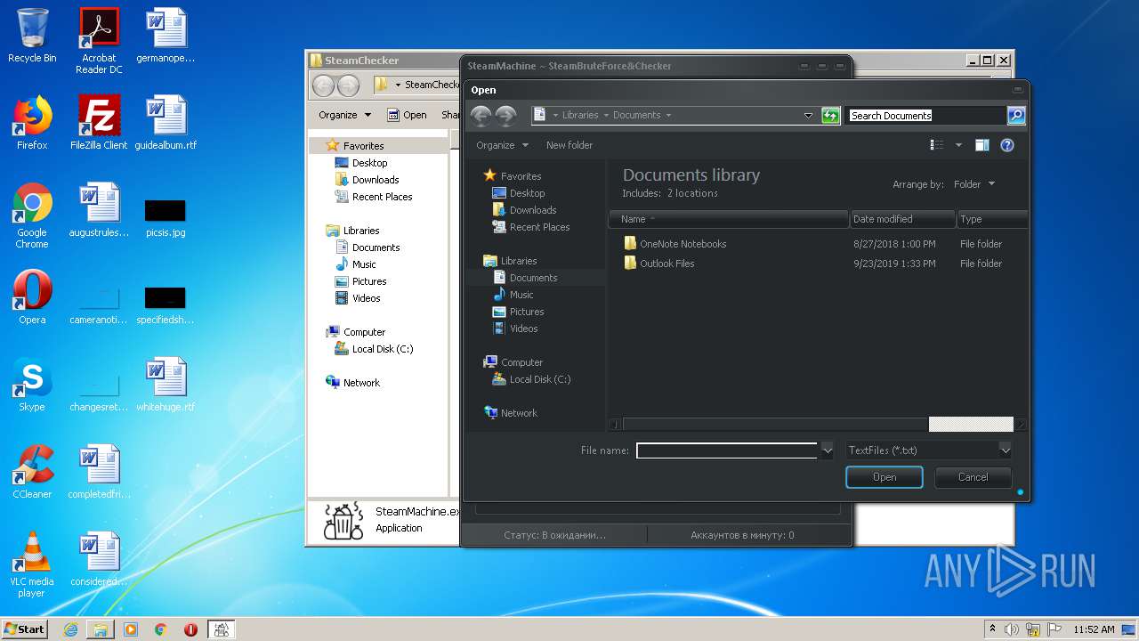The image size is (1139, 641).
Task: Click Open in SteamChecker Explorer toolbar
Action: pos(408,115)
